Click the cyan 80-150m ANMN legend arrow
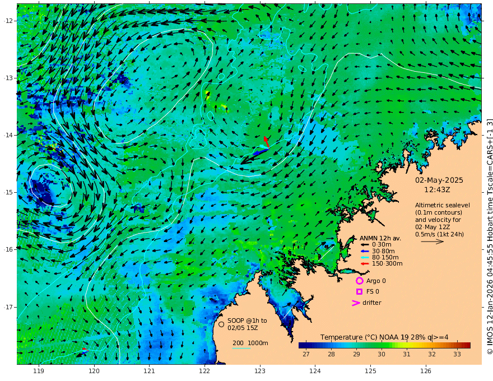The image size is (493, 381). (365, 257)
